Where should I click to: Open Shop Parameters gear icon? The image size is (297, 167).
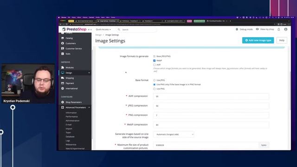click(63, 102)
